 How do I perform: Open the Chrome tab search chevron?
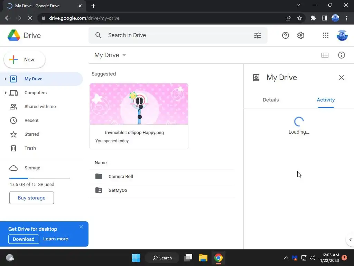(298, 5)
